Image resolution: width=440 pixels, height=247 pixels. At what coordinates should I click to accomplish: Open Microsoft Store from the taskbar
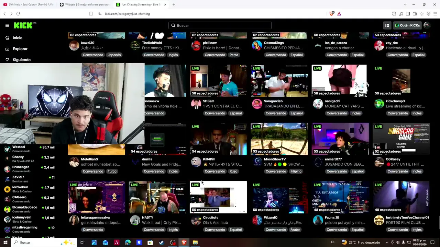click(x=150, y=243)
